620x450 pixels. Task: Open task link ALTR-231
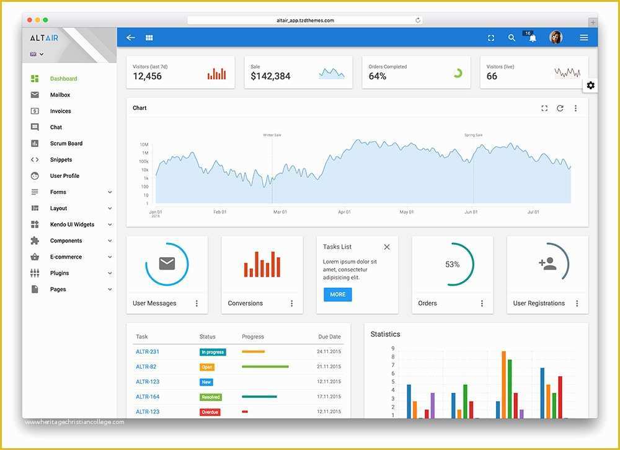click(148, 351)
